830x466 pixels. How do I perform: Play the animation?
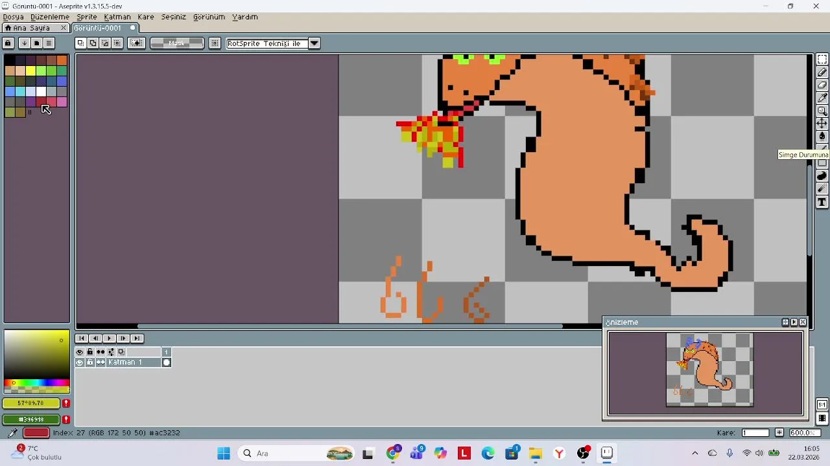coord(109,338)
